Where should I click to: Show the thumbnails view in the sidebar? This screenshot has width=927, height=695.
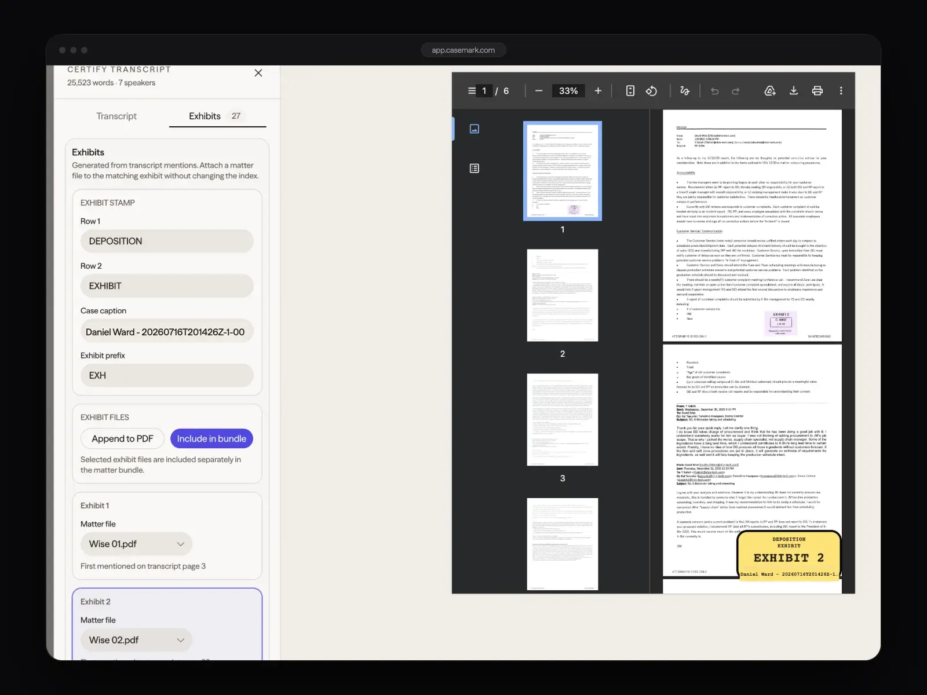click(475, 129)
